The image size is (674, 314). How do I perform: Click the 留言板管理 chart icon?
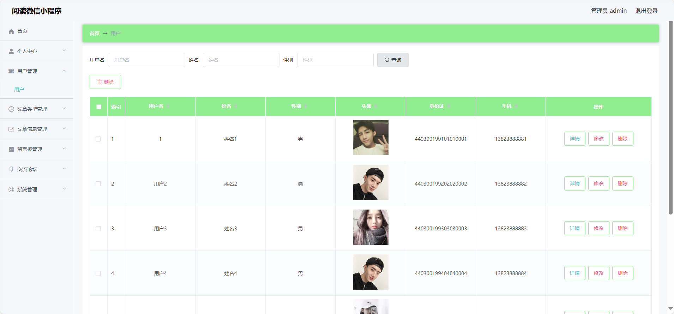(11, 149)
